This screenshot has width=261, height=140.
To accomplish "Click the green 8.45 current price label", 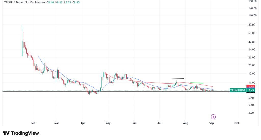I will [x=251, y=90].
